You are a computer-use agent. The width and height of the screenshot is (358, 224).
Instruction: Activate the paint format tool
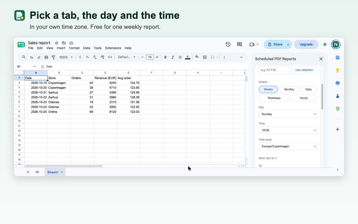(53, 57)
